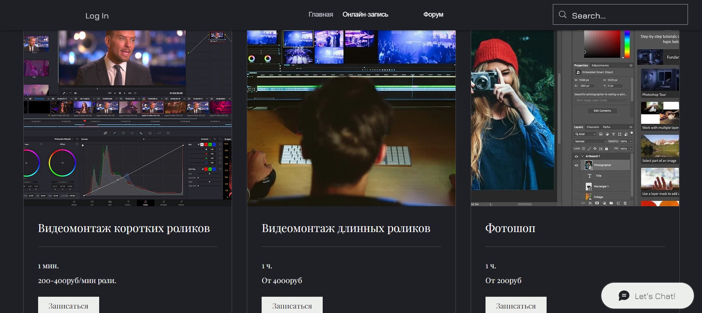Select the Фотошоп service title
Screen dimensions: 702x313
[x=510, y=228]
